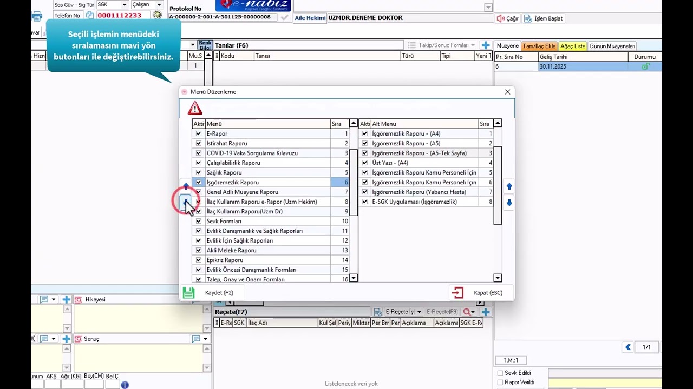Viewport: 693px width, 389px height.
Task: Add Hikayesi entry with blue plus
Action: 66,299
